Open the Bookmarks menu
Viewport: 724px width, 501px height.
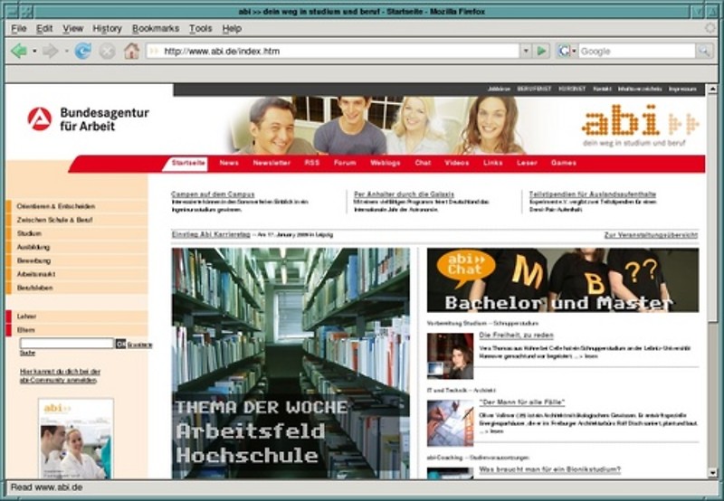click(156, 29)
